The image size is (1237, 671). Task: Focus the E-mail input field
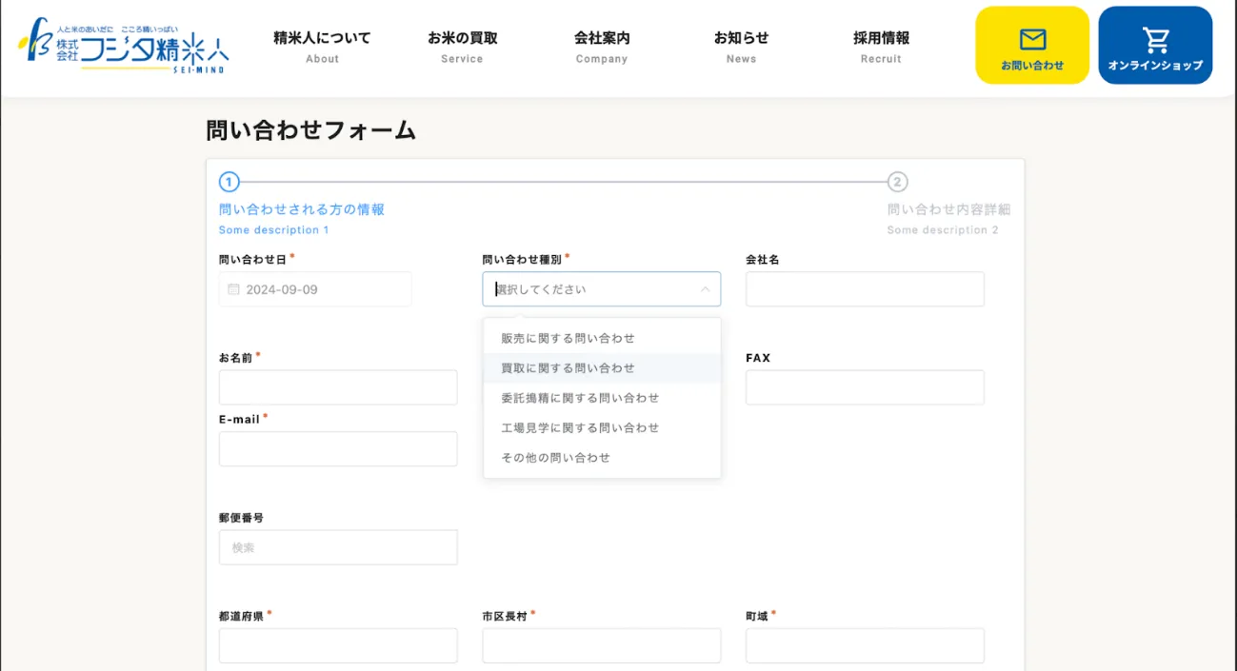click(x=338, y=449)
